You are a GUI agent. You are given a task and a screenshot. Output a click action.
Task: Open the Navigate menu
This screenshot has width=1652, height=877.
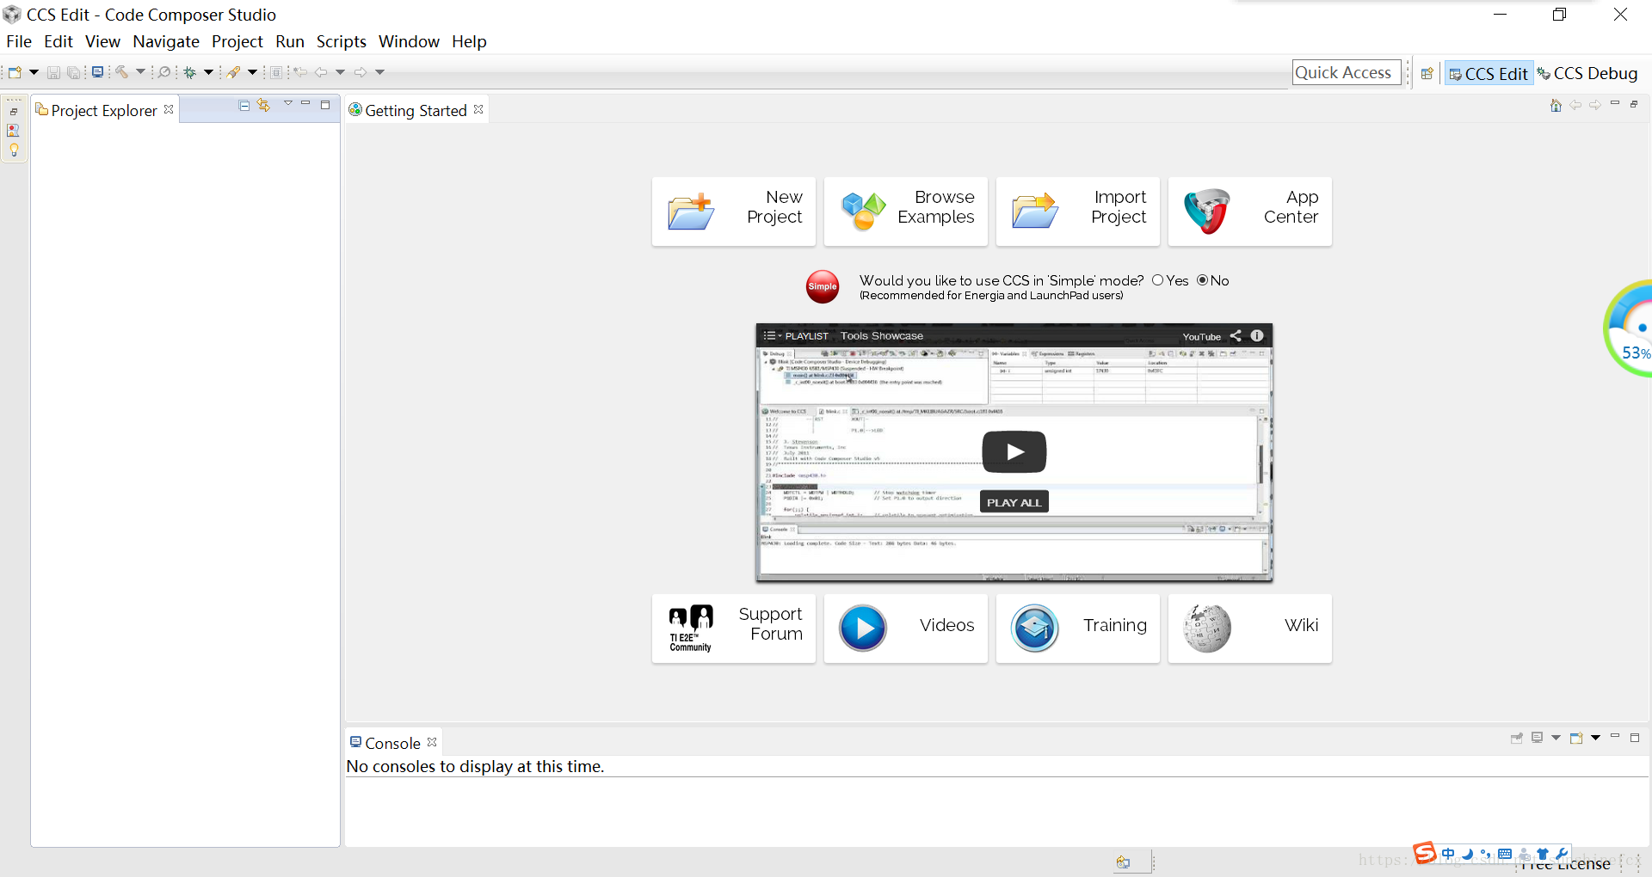coord(166,41)
